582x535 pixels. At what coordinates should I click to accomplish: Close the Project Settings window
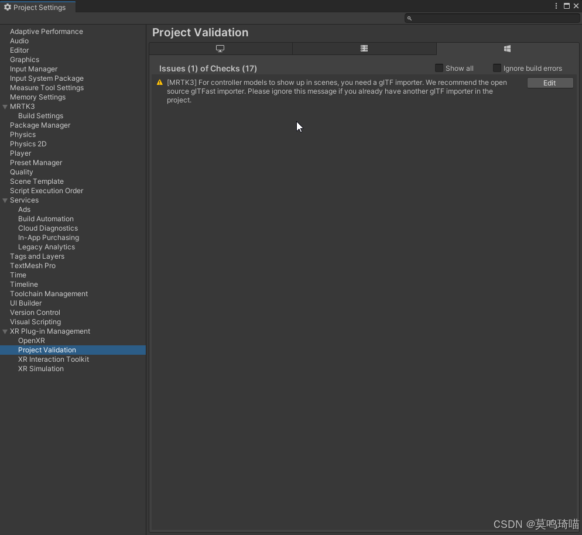coord(576,6)
